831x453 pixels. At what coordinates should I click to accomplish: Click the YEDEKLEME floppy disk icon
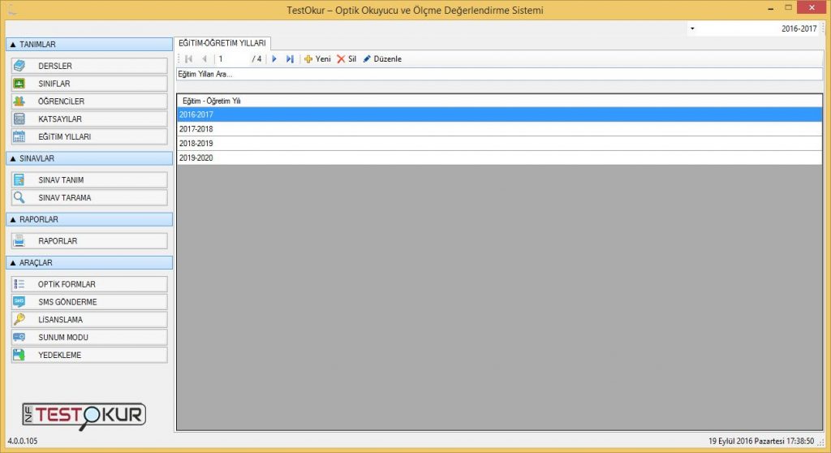click(x=19, y=355)
